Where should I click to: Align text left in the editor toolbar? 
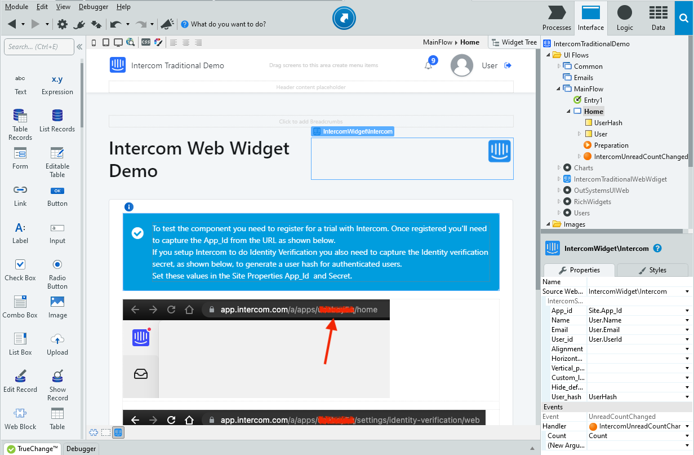[173, 42]
